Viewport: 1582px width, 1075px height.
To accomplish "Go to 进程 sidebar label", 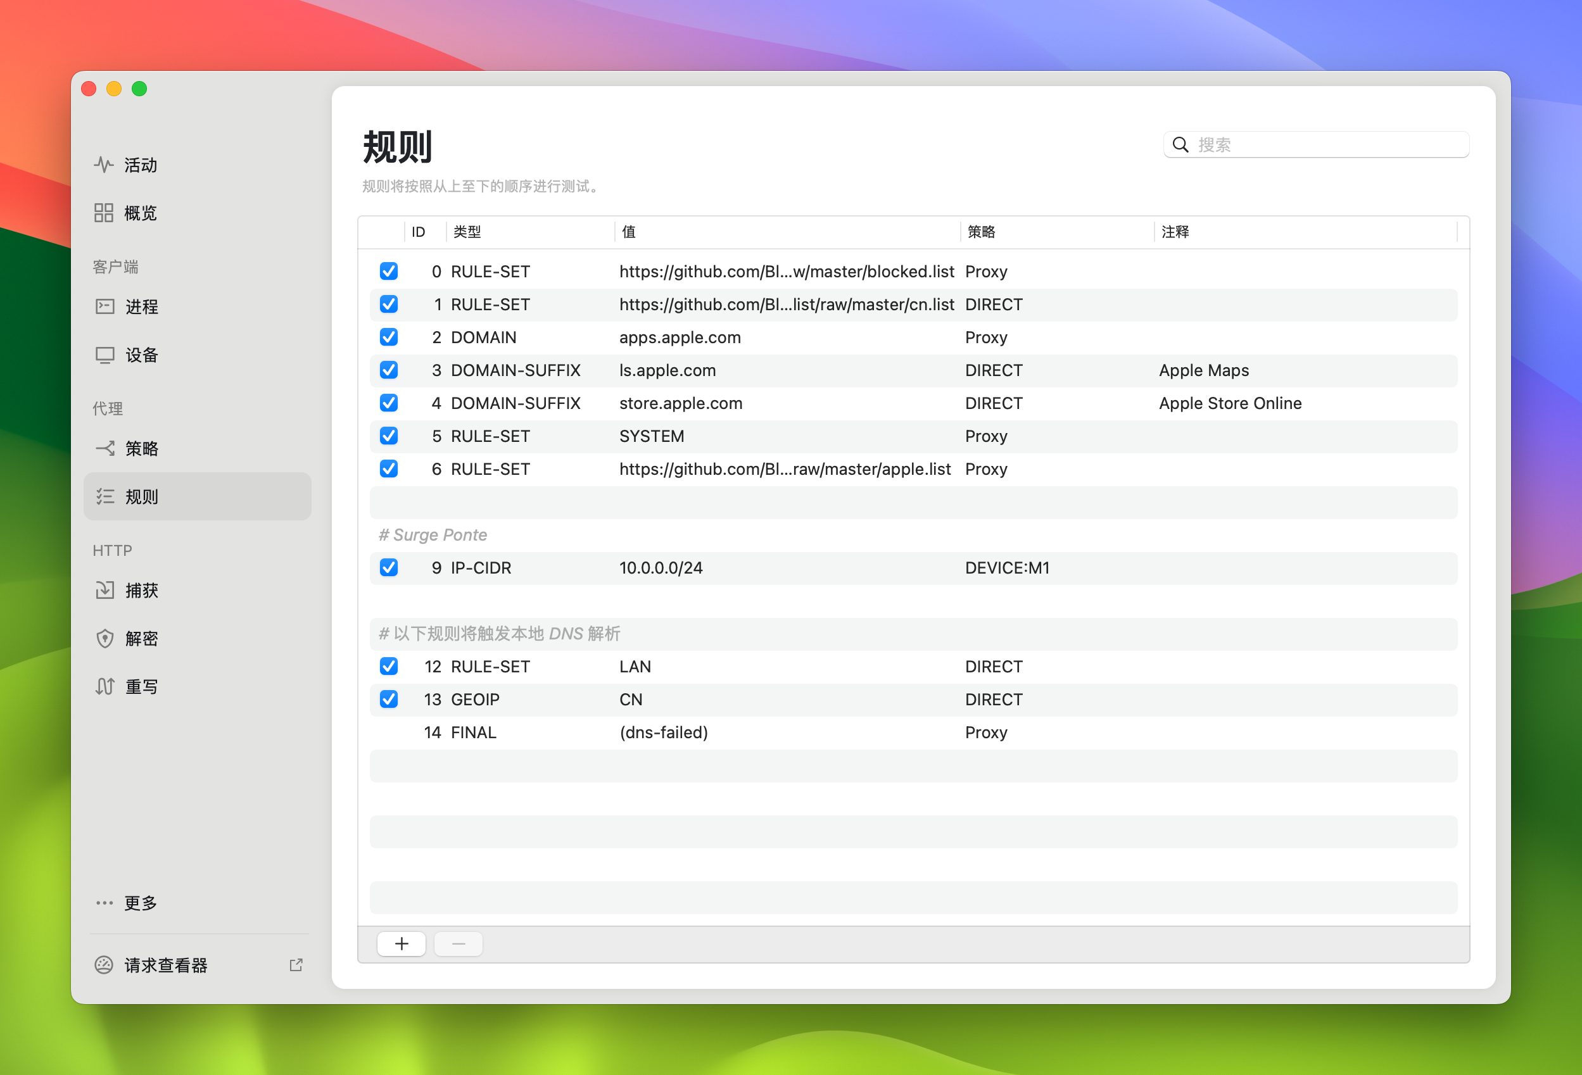I will [142, 307].
